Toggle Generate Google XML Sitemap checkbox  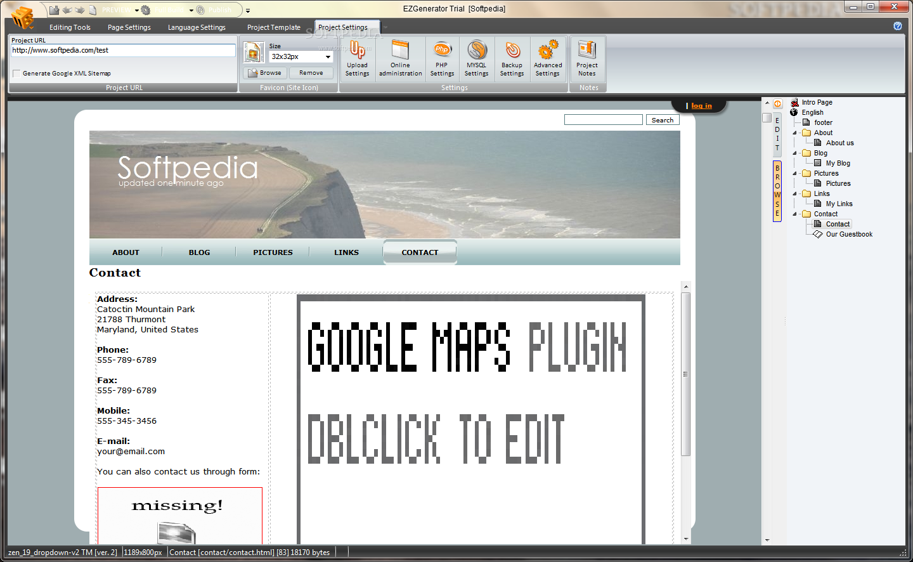[16, 74]
